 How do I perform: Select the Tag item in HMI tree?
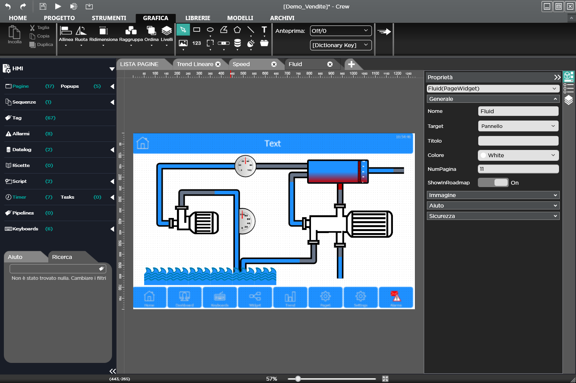pos(17,118)
